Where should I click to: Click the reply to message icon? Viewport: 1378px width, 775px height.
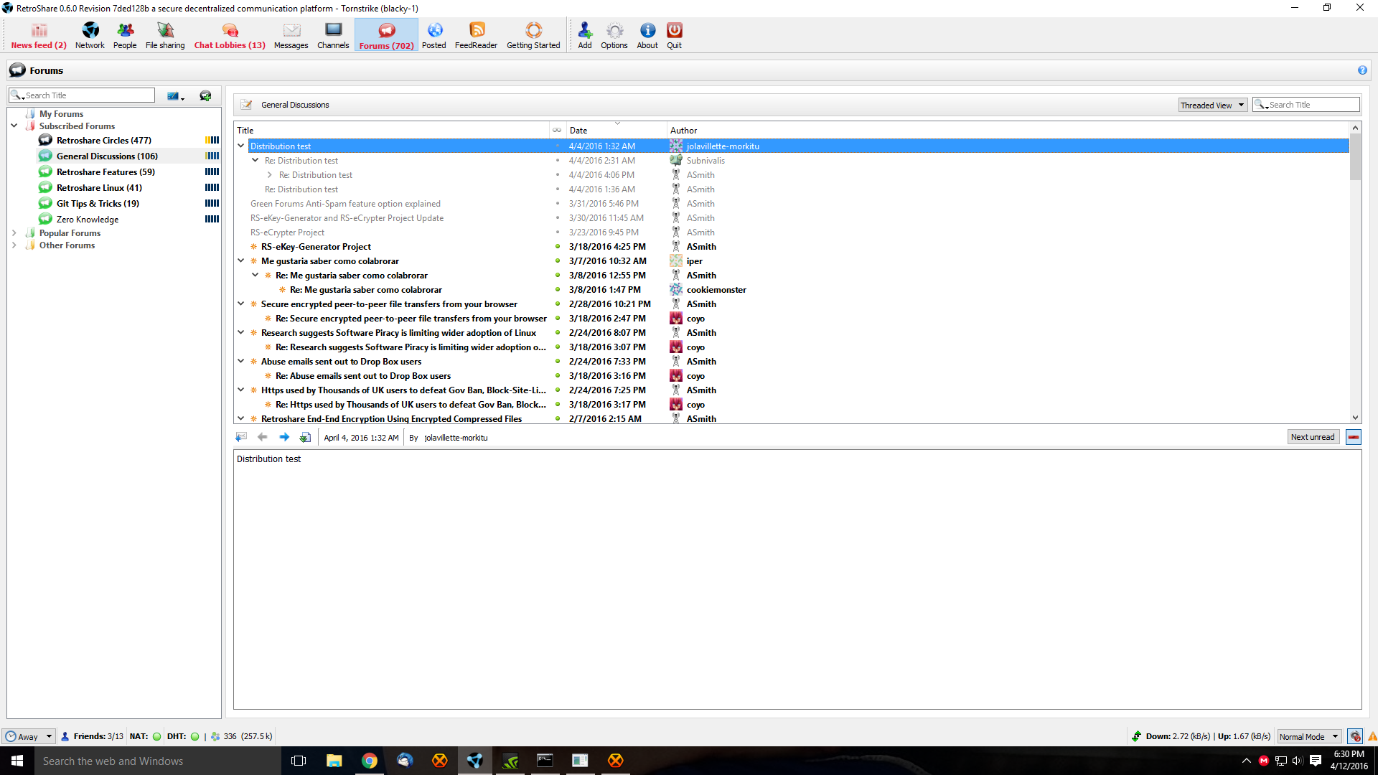241,437
